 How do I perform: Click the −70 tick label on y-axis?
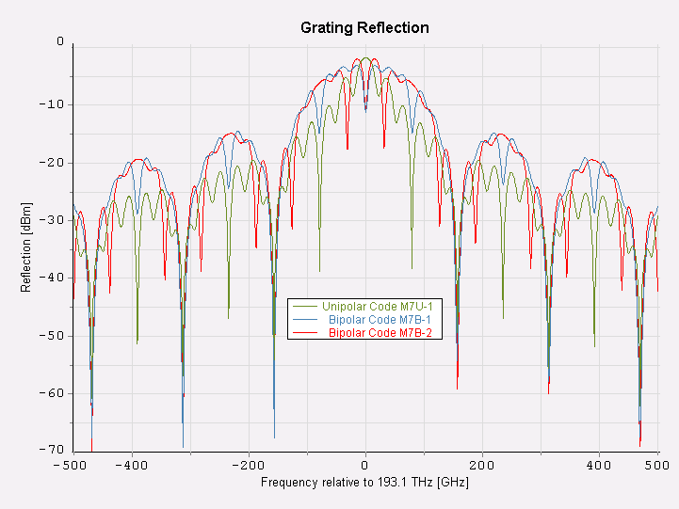[53, 451]
